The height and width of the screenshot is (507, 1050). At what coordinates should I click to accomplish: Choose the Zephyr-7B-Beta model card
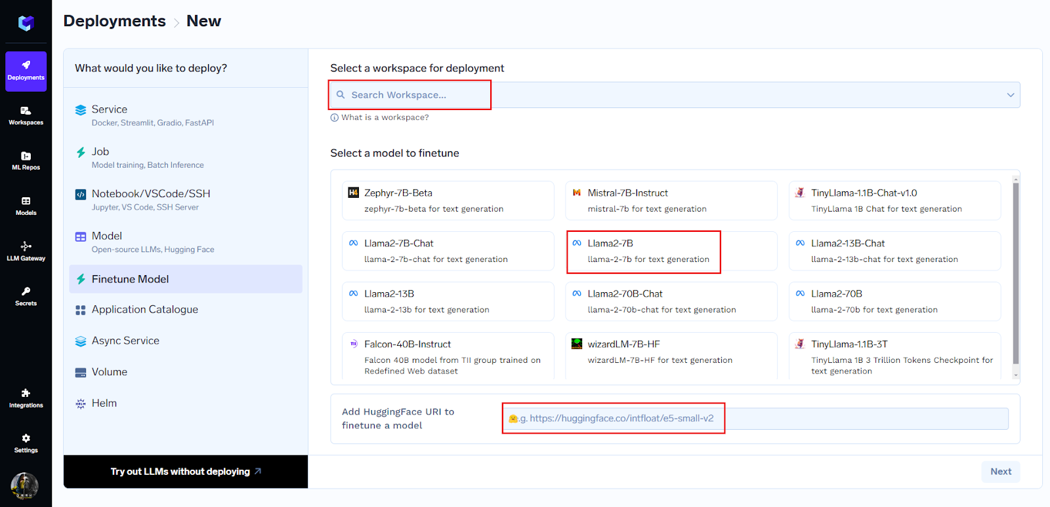(x=448, y=200)
